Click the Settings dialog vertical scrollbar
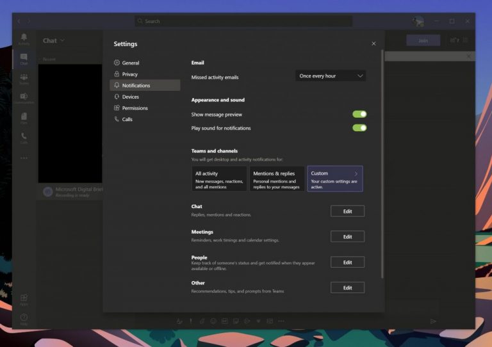 click(x=382, y=164)
